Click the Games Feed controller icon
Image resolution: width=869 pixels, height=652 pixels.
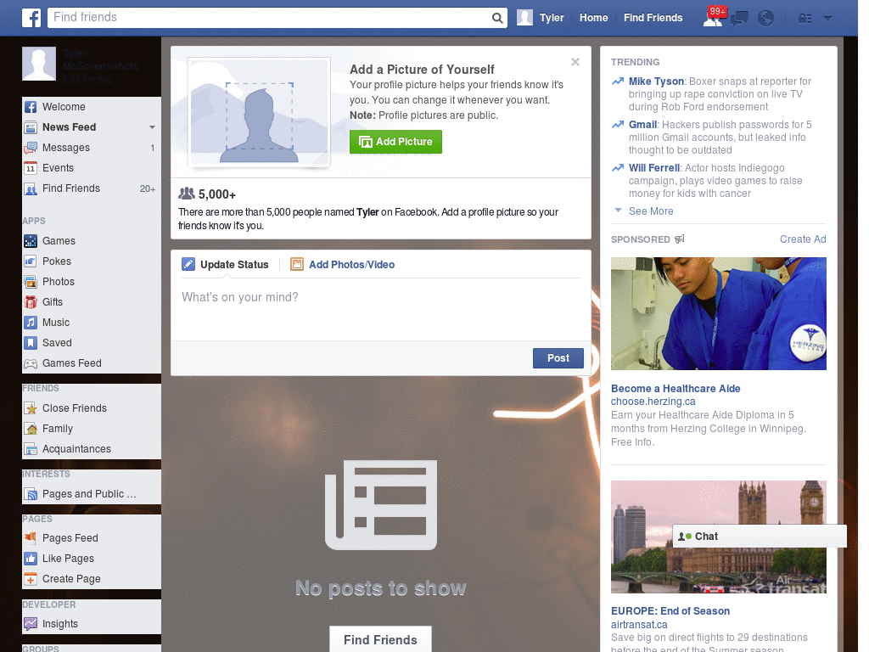click(31, 363)
